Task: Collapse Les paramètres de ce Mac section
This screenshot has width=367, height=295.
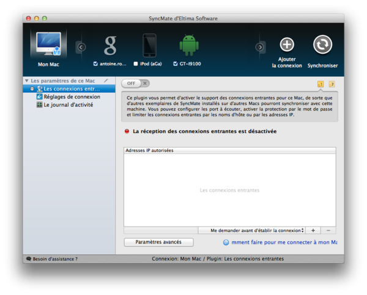Action: pyautogui.click(x=27, y=81)
